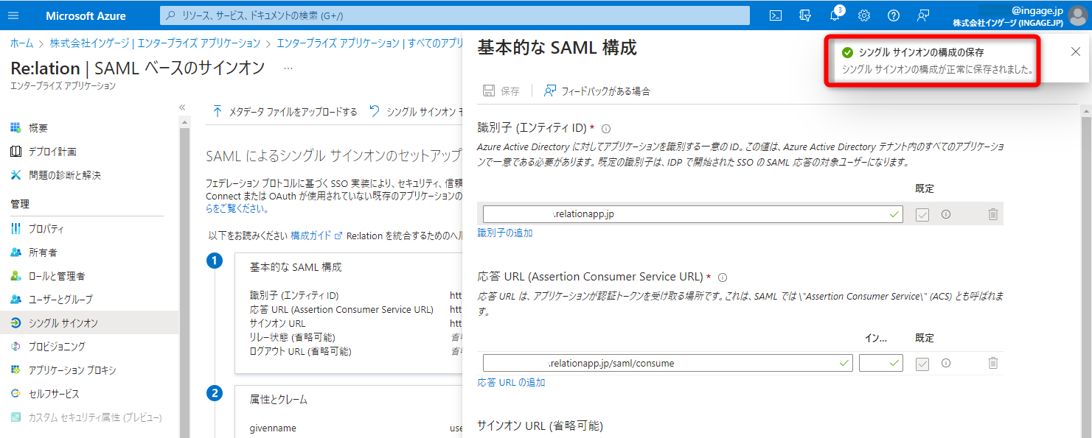Viewport: 1092px width, 438px height.
Task: Open the help question mark icon
Action: tap(894, 15)
